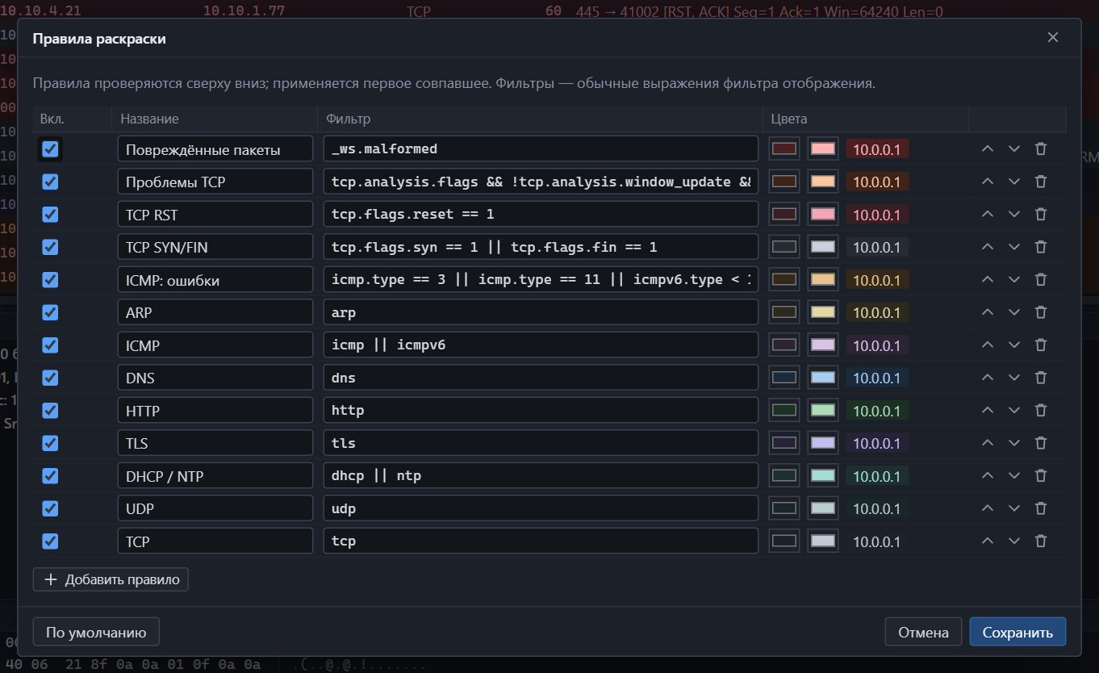Open text color swatch for ARP rule
The image size is (1099, 673).
(823, 312)
